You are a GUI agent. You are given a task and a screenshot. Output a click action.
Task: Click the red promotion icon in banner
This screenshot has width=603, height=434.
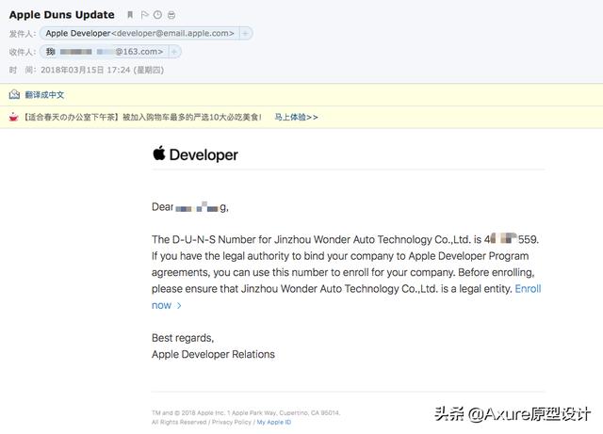(x=13, y=117)
